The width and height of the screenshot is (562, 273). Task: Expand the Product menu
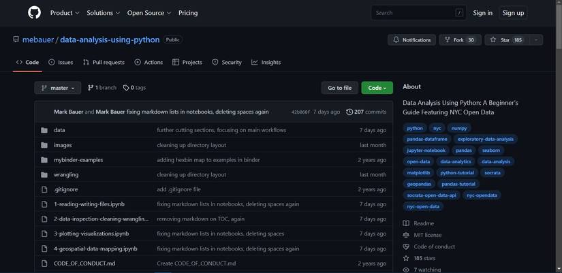click(x=65, y=13)
